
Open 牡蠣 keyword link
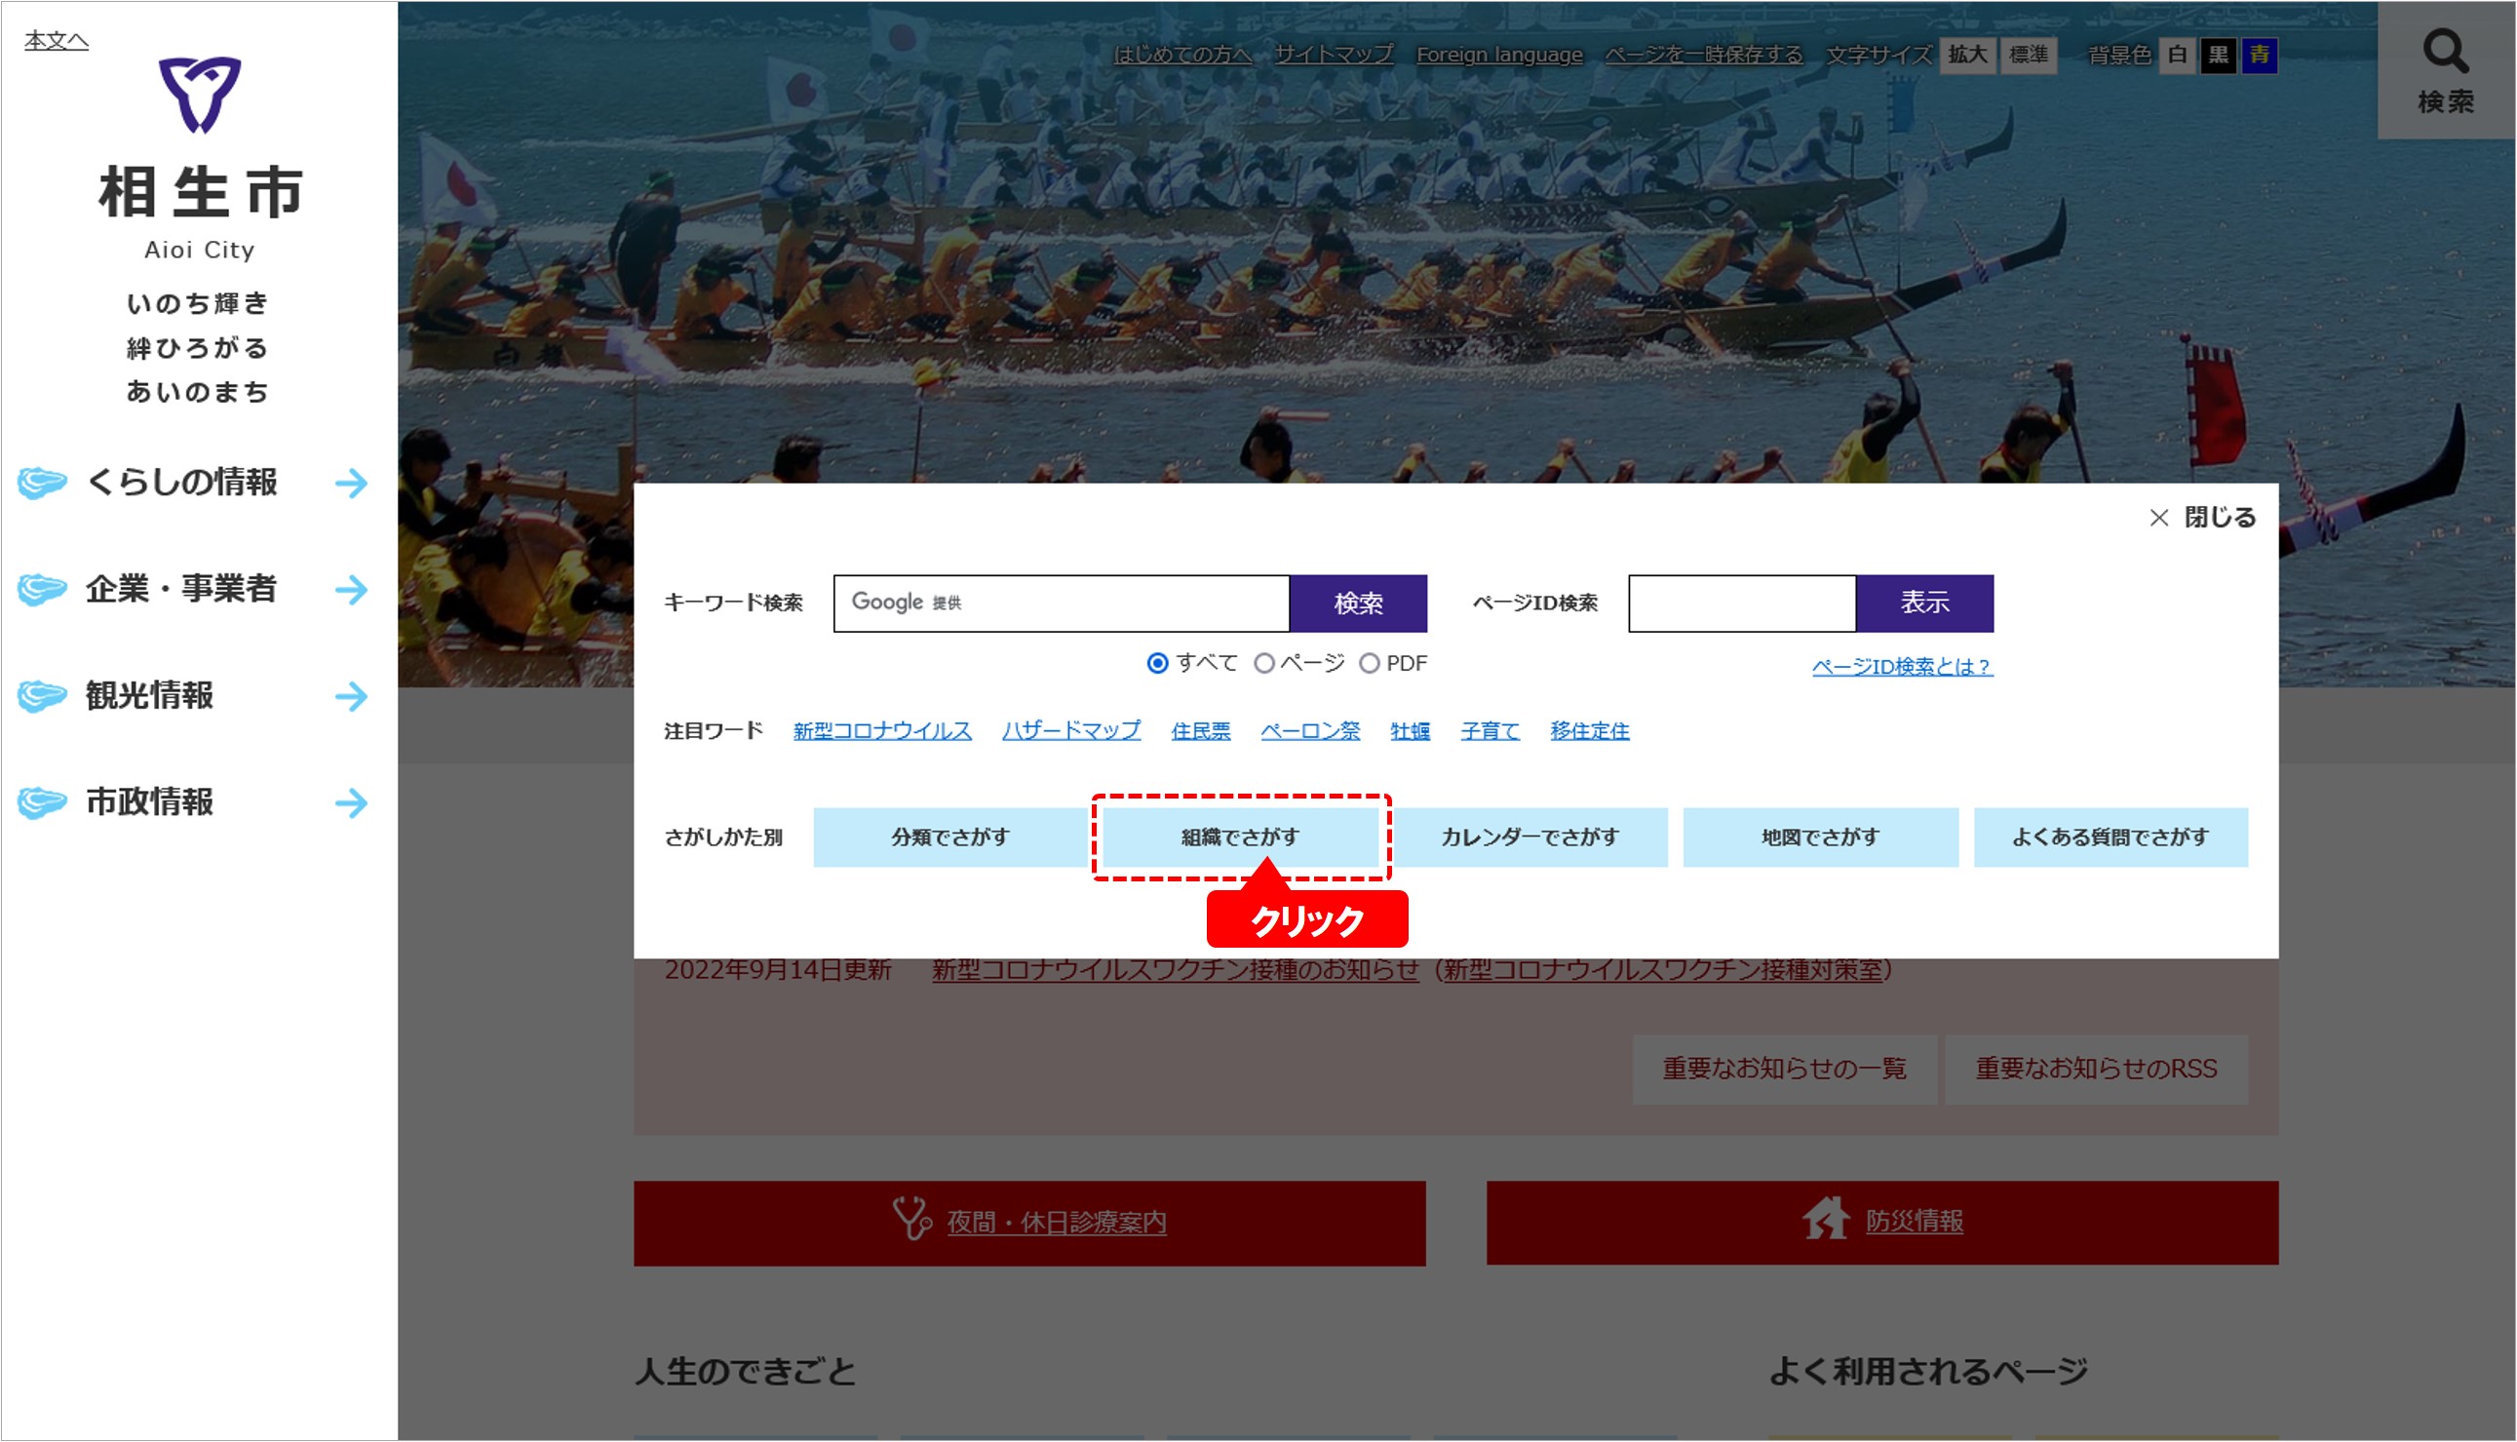click(1410, 731)
